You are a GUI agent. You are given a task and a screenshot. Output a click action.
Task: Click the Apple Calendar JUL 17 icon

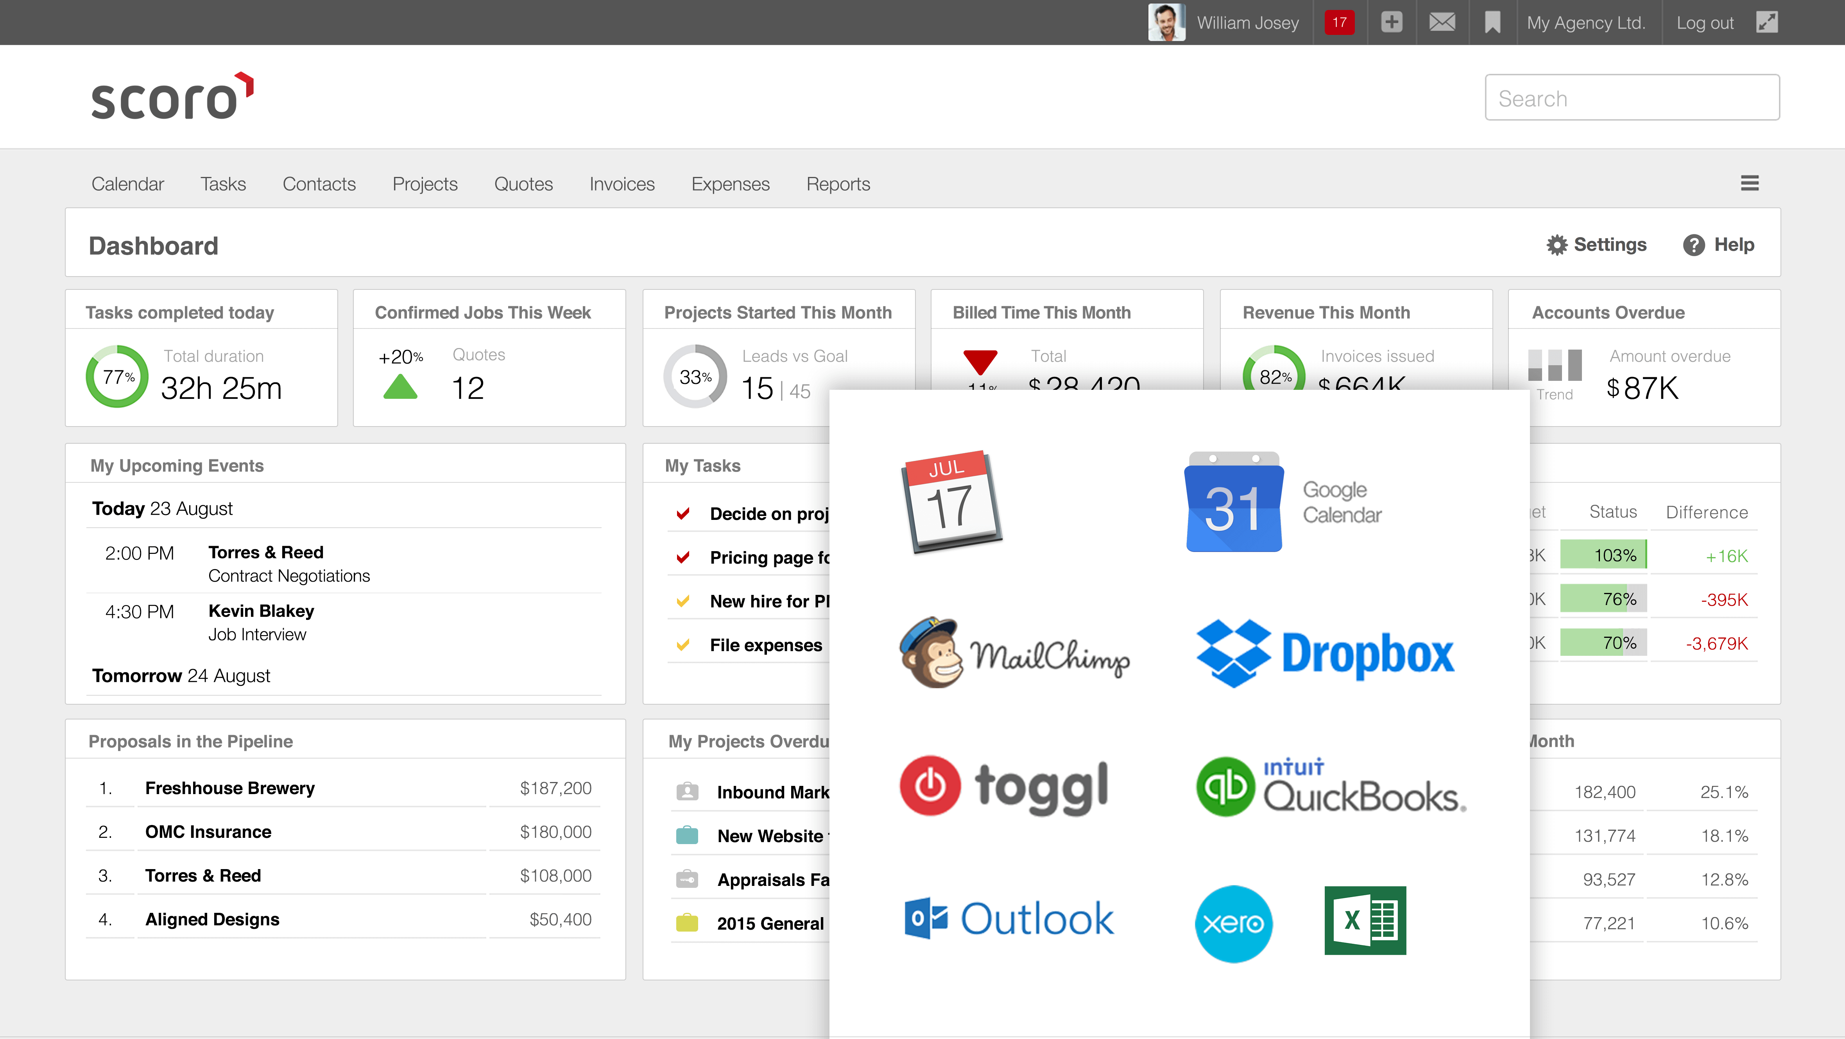[951, 502]
